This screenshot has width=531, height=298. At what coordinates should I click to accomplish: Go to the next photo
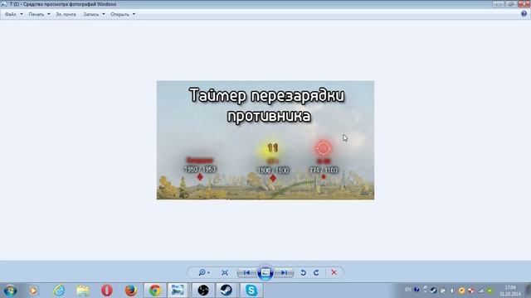(284, 272)
